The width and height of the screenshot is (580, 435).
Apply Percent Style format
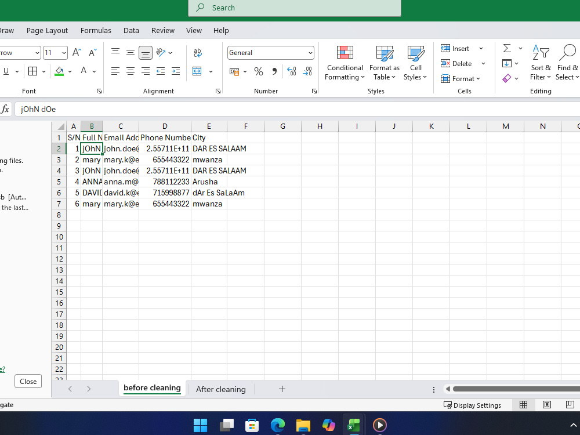[x=259, y=71]
